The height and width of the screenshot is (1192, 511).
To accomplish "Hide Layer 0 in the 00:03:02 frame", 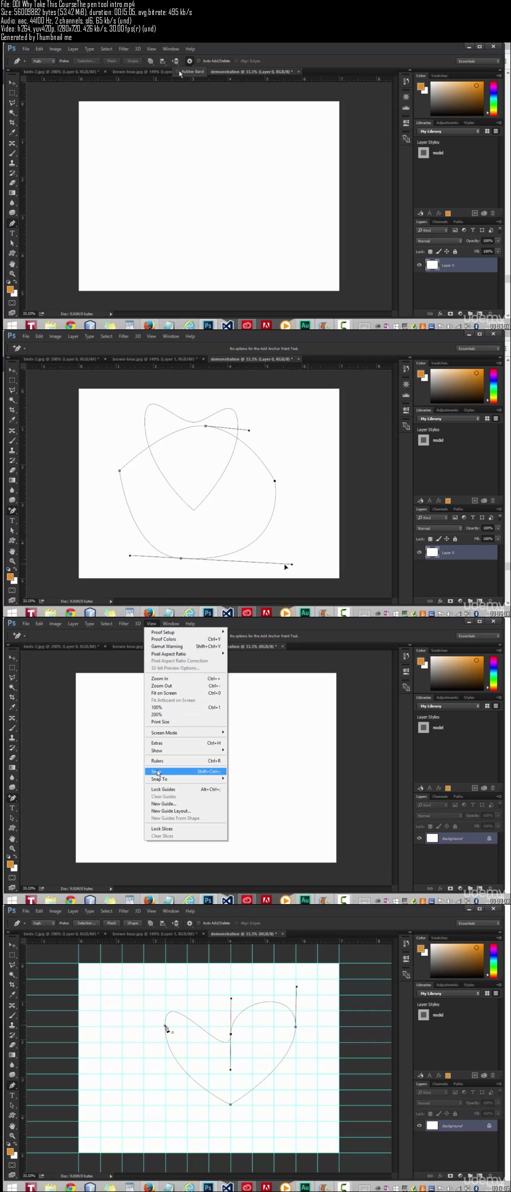I will point(419,265).
